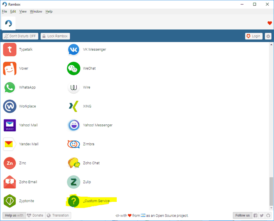This screenshot has width=274, height=221.
Task: Click the Zulip label text
Action: click(87, 182)
